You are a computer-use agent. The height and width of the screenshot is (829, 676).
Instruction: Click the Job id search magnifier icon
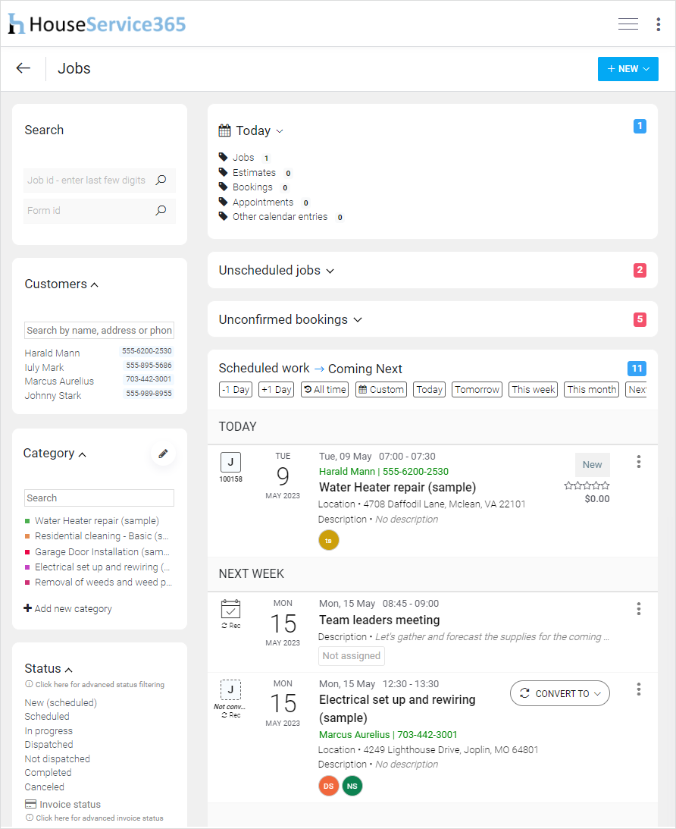[161, 181]
